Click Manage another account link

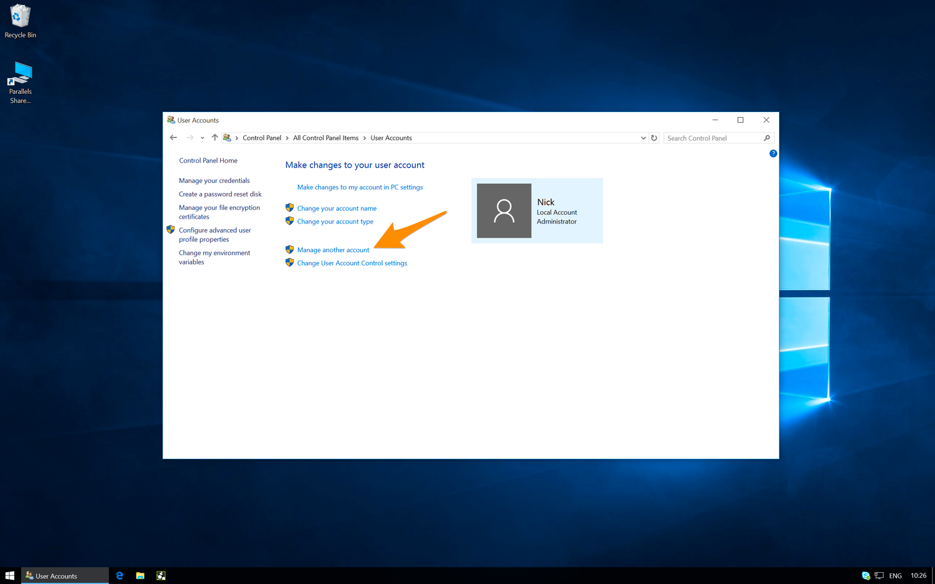[x=333, y=250]
